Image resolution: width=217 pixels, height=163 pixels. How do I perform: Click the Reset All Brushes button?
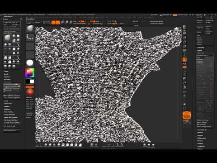[12, 131]
